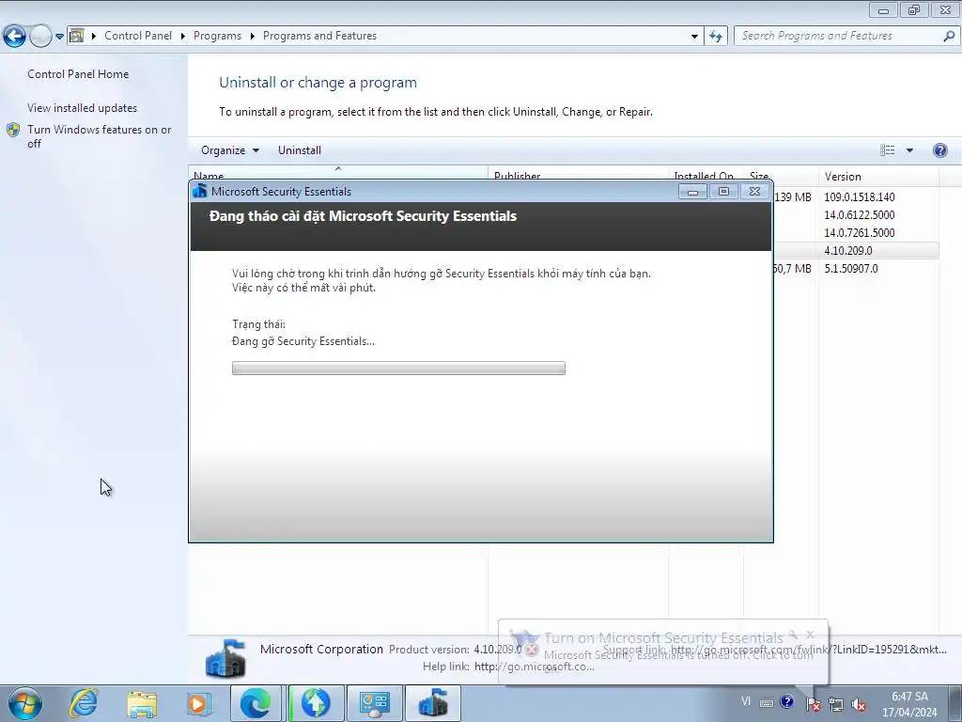Screen dimensions: 962x722
Task: Open the Help question mark button
Action: coord(939,150)
